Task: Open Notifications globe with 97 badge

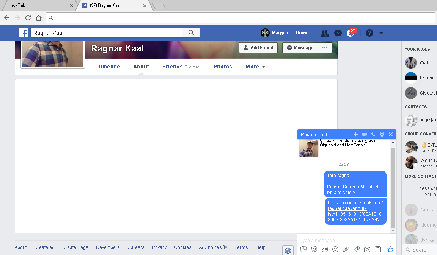Action: [351, 33]
